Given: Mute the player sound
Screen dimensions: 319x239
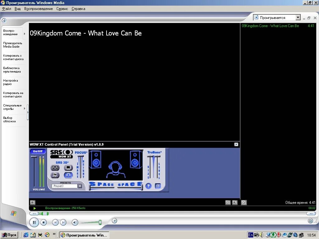Looking at the screenshot, I should click(75, 223).
